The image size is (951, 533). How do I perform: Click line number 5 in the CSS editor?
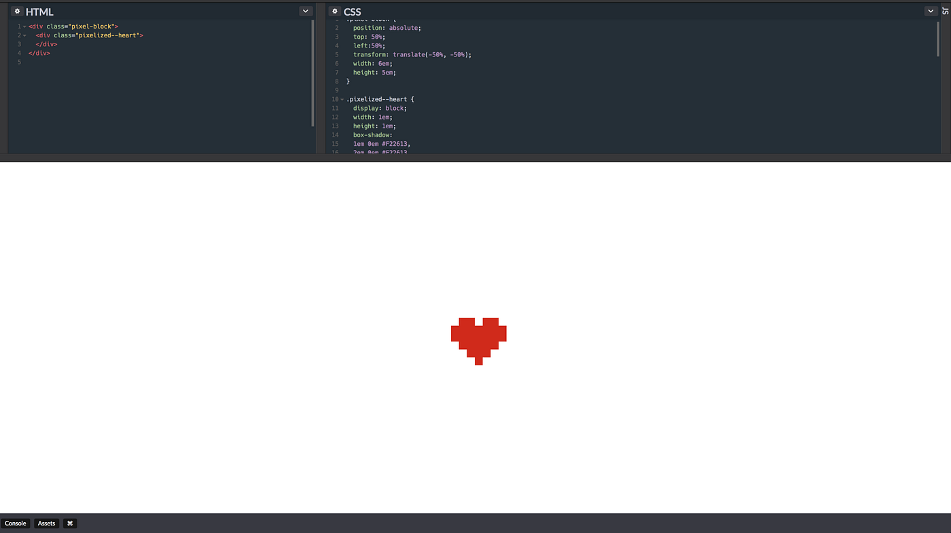(x=336, y=53)
